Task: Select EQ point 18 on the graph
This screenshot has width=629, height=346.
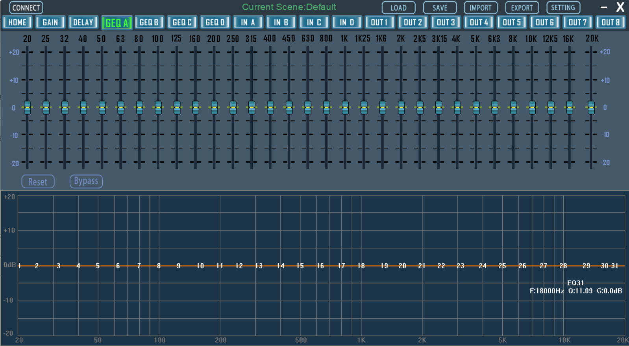Action: click(361, 266)
